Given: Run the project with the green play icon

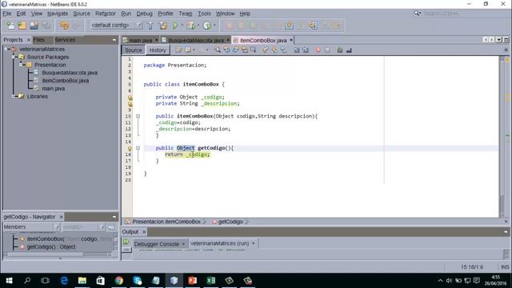Looking at the screenshot, I should (x=175, y=25).
